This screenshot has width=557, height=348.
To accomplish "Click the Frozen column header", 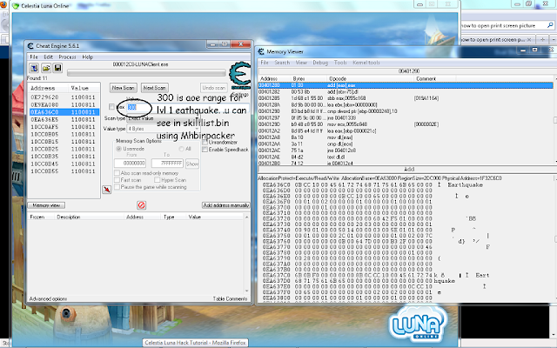I will [37, 217].
